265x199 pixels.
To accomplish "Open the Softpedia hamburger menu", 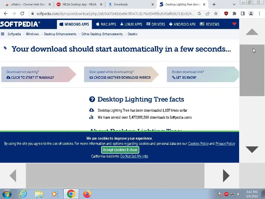I will pyautogui.click(x=3, y=34).
